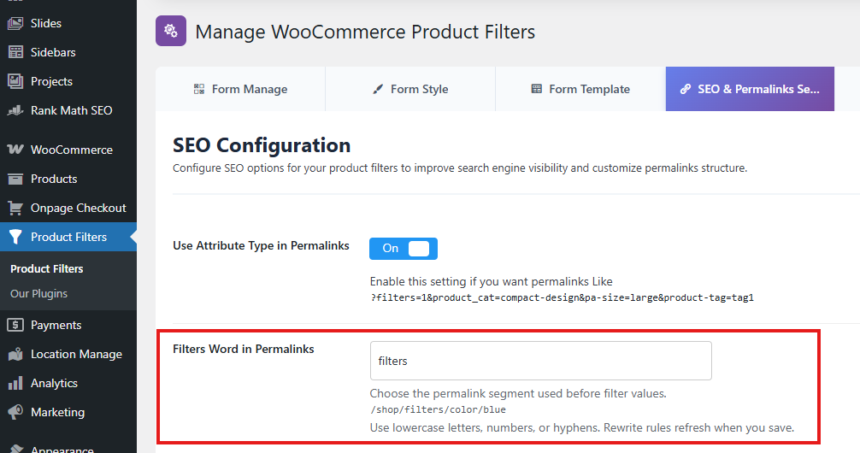Screen dimensions: 860x453
Task: Open the Form Manage tab
Action: click(x=240, y=89)
